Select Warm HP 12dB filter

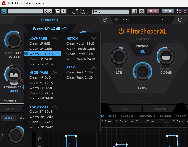pyautogui.click(x=41, y=88)
